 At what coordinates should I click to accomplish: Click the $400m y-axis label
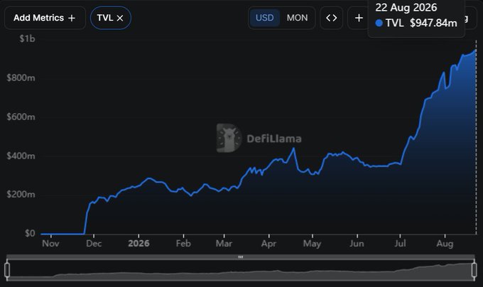(x=21, y=156)
